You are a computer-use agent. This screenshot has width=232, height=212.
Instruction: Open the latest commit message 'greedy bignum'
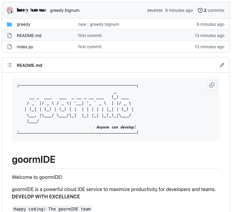coord(65,10)
